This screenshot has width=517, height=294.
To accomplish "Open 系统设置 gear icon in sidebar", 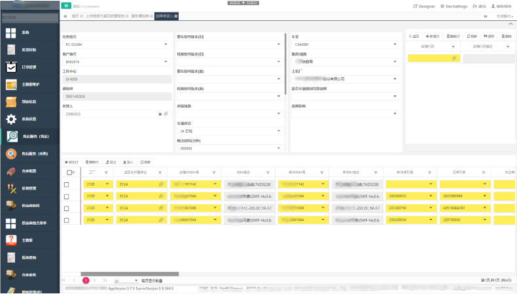I will tap(11, 119).
